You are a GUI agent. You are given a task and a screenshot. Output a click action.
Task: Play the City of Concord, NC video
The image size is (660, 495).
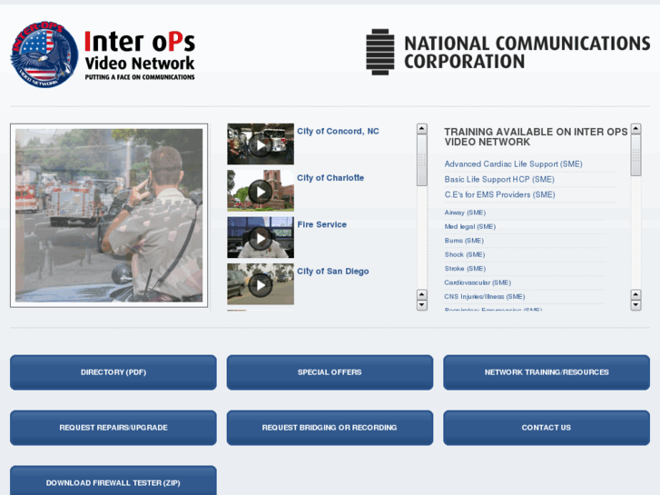(261, 144)
